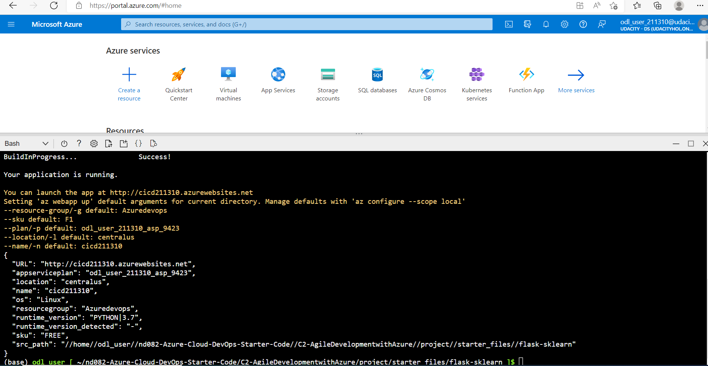The height and width of the screenshot is (366, 708).
Task: Expand the browser more options menu
Action: coord(701,6)
